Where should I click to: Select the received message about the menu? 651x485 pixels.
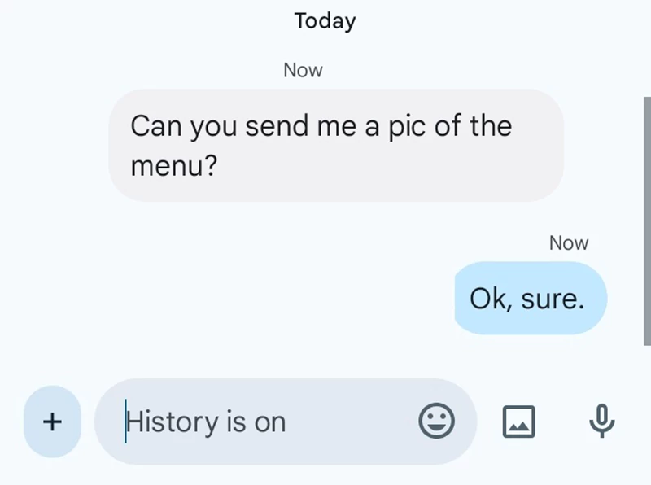(338, 145)
